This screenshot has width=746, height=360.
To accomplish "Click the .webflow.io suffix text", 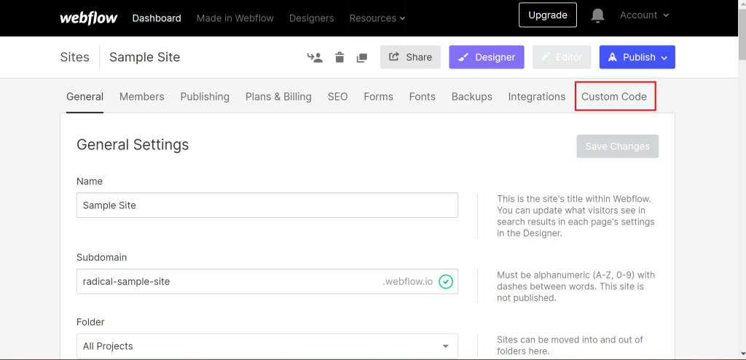I will 408,281.
